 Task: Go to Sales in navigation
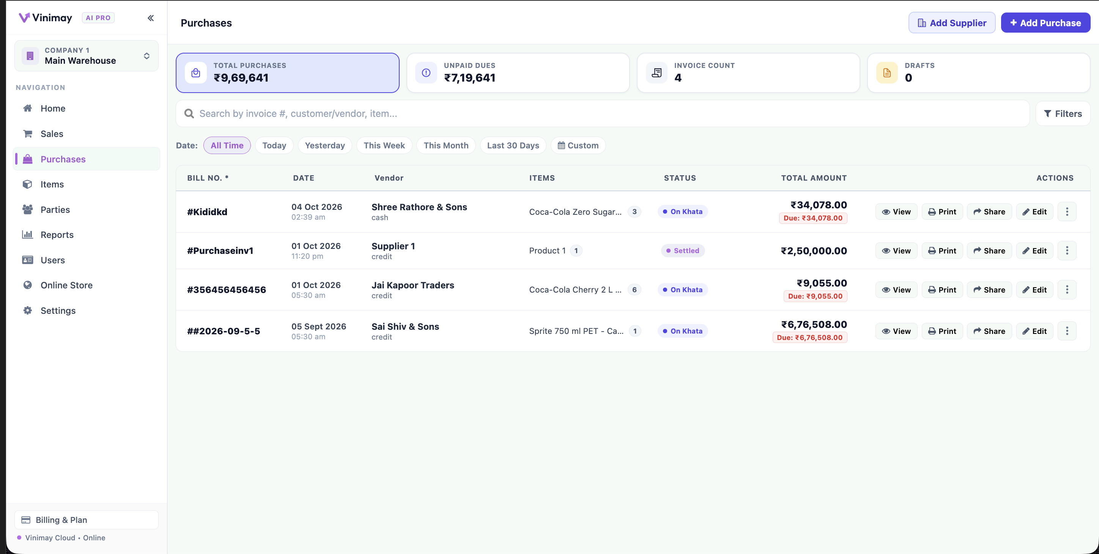coord(87,134)
